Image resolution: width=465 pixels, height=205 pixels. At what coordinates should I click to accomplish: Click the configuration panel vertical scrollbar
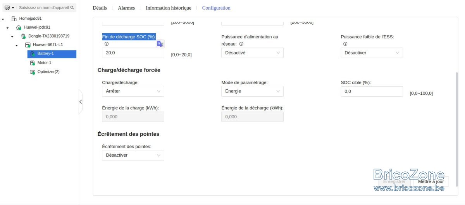[x=456, y=130]
